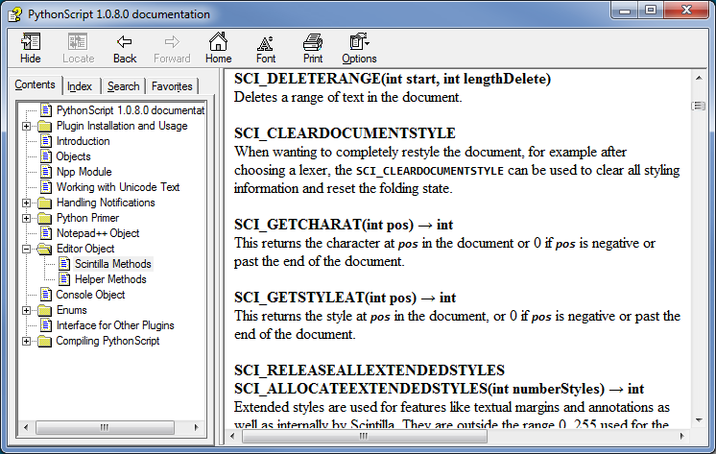Click the SCI_RELEASEALLEXTENDEDSTYLES heading text
Viewport: 716px width, 454px height.
click(370, 370)
